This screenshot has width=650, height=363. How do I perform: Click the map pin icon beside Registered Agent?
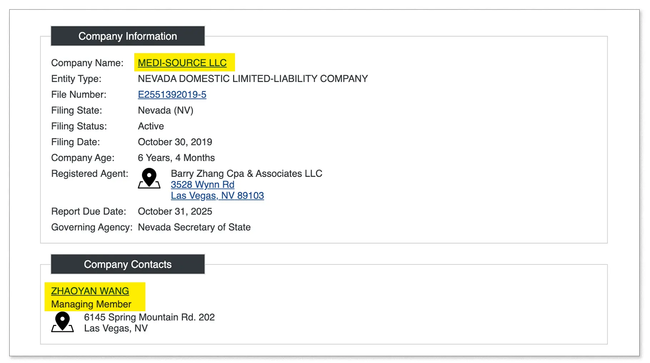pyautogui.click(x=149, y=178)
